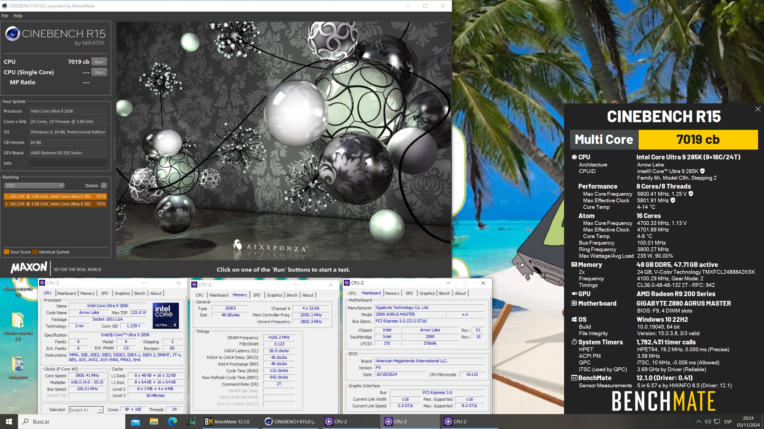Switch to first CPU-Z taskbar button

(x=350, y=422)
